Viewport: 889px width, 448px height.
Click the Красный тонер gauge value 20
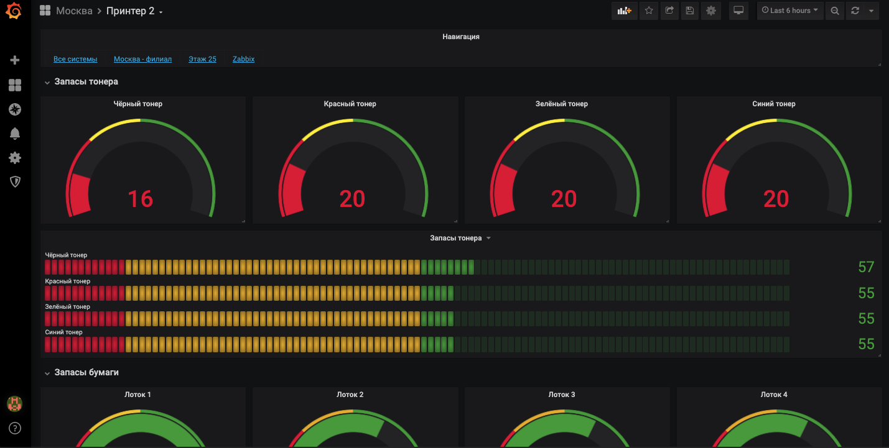pos(352,199)
